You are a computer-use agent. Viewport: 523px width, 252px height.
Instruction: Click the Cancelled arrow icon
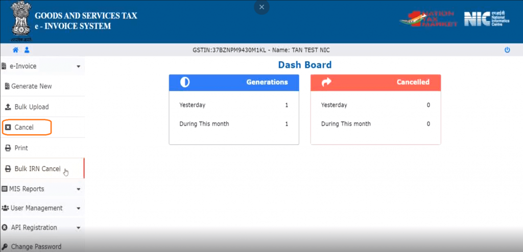(x=326, y=82)
